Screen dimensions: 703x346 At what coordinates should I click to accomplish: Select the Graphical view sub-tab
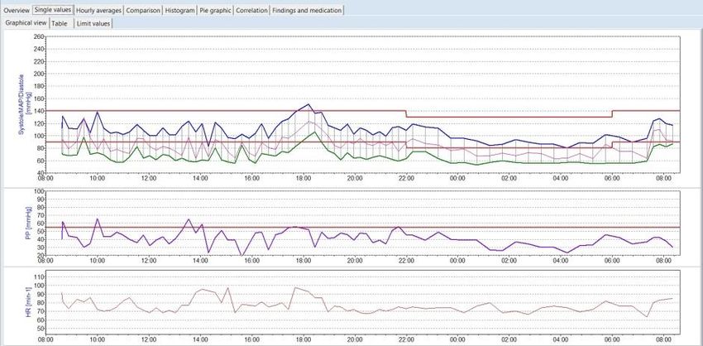click(x=24, y=23)
